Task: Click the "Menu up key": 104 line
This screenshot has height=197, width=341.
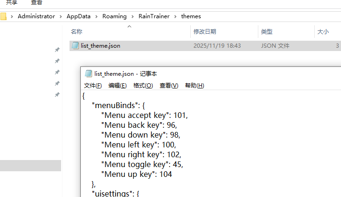Action: click(137, 175)
